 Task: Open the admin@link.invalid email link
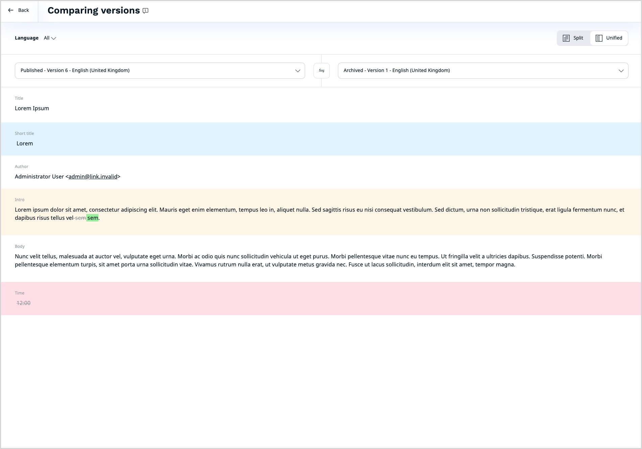click(x=93, y=176)
